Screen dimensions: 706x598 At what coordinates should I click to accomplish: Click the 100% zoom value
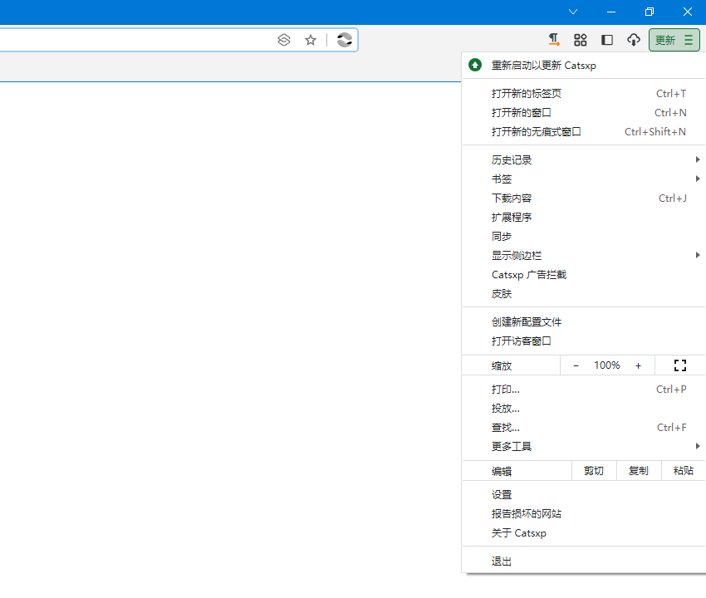(x=607, y=365)
